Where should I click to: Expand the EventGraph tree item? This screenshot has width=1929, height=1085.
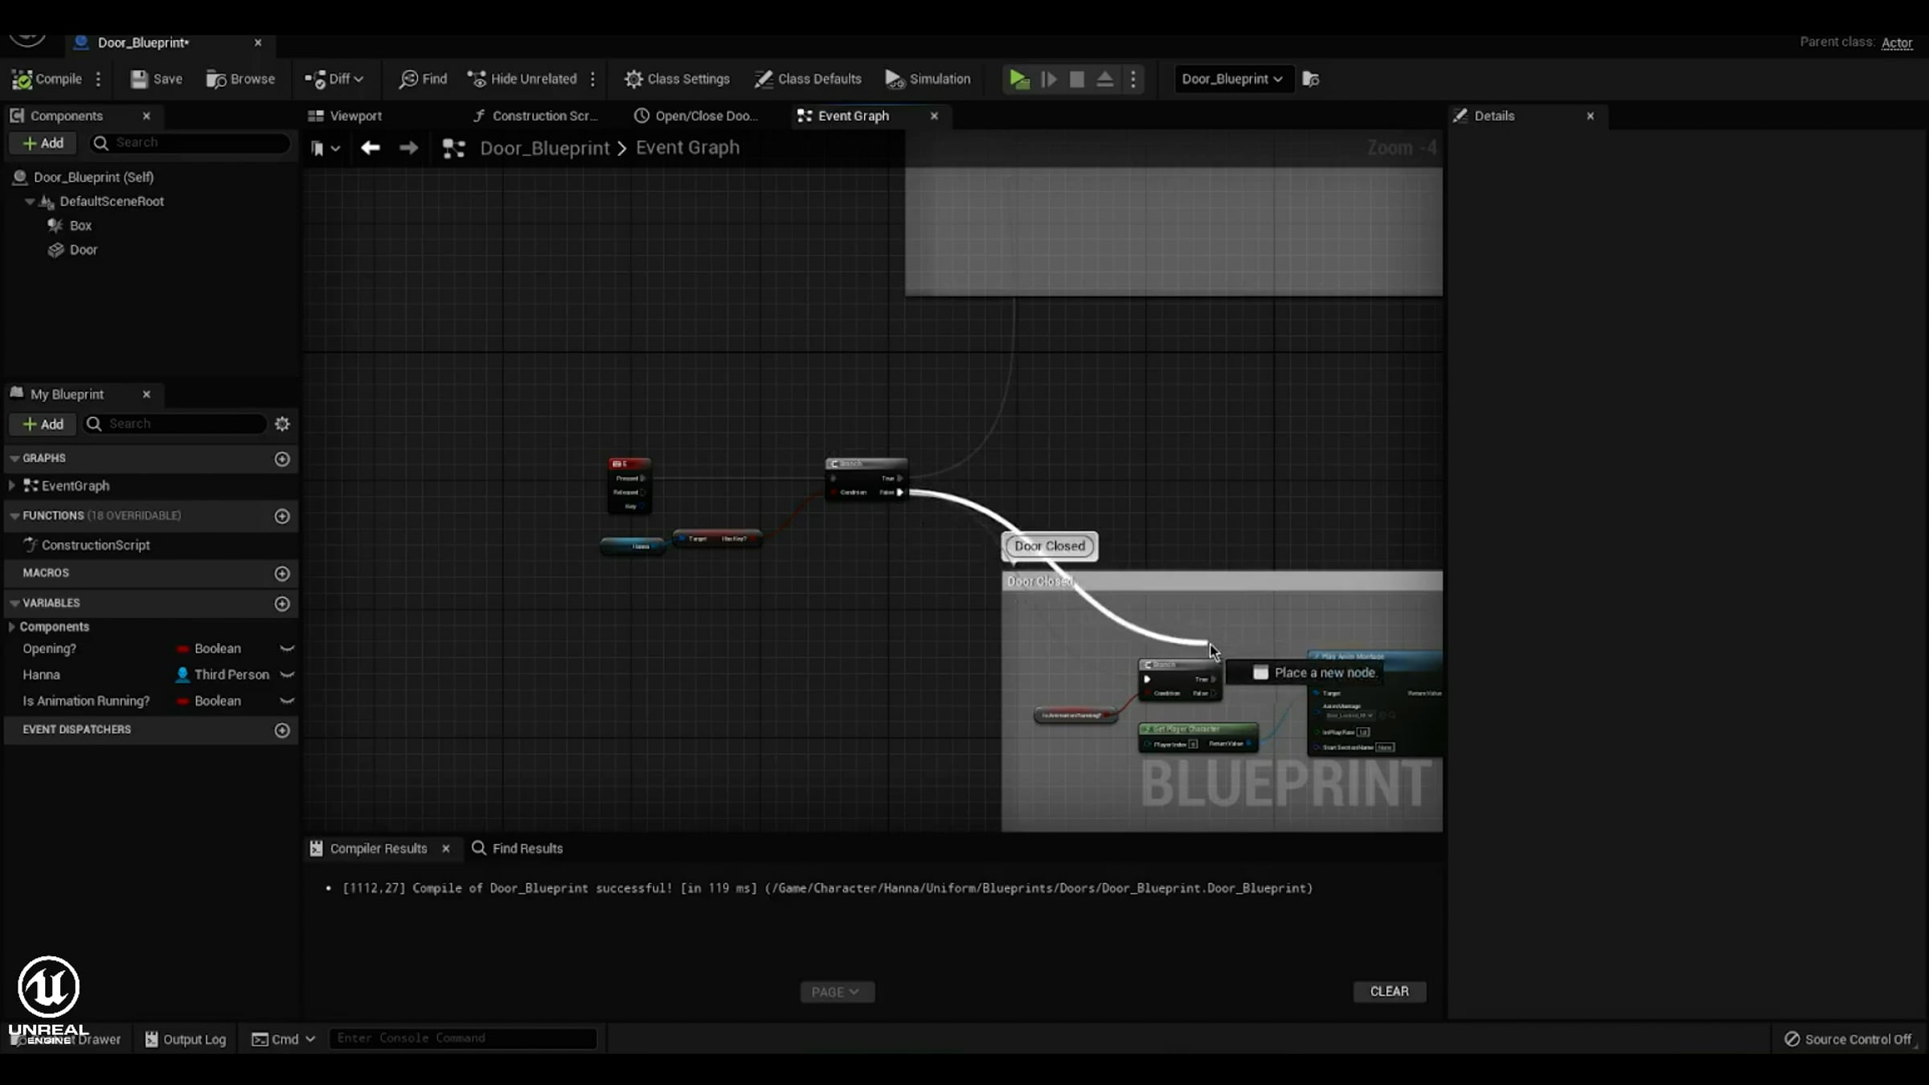coord(11,485)
